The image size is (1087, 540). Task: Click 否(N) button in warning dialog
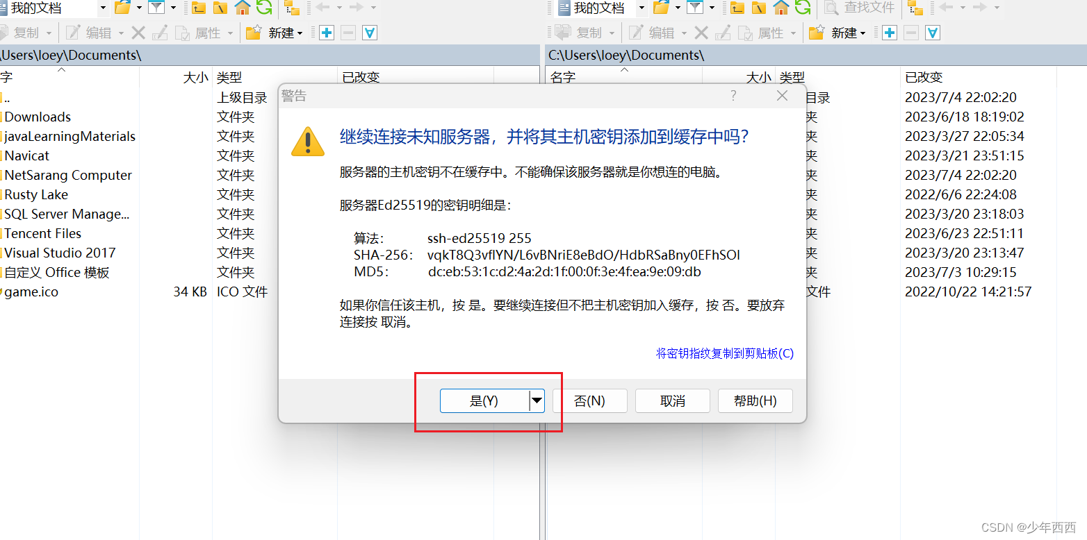point(589,400)
